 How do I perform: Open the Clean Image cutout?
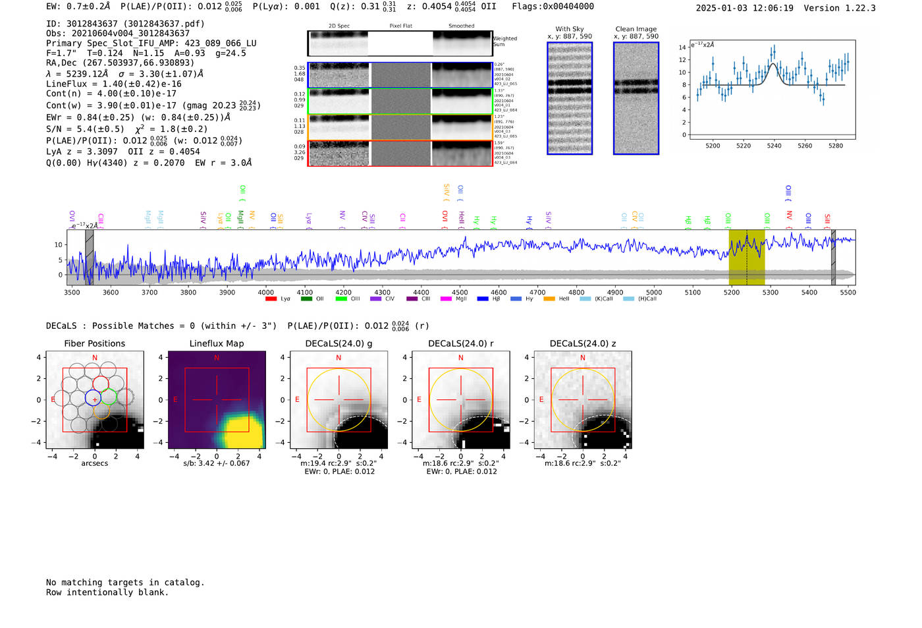[x=636, y=98]
